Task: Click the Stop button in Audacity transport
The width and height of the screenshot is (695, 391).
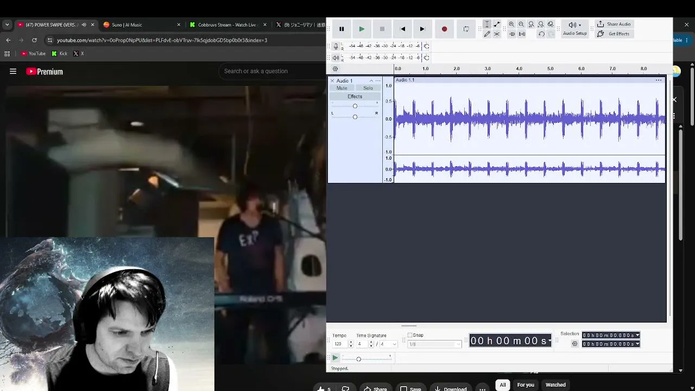Action: 382,29
